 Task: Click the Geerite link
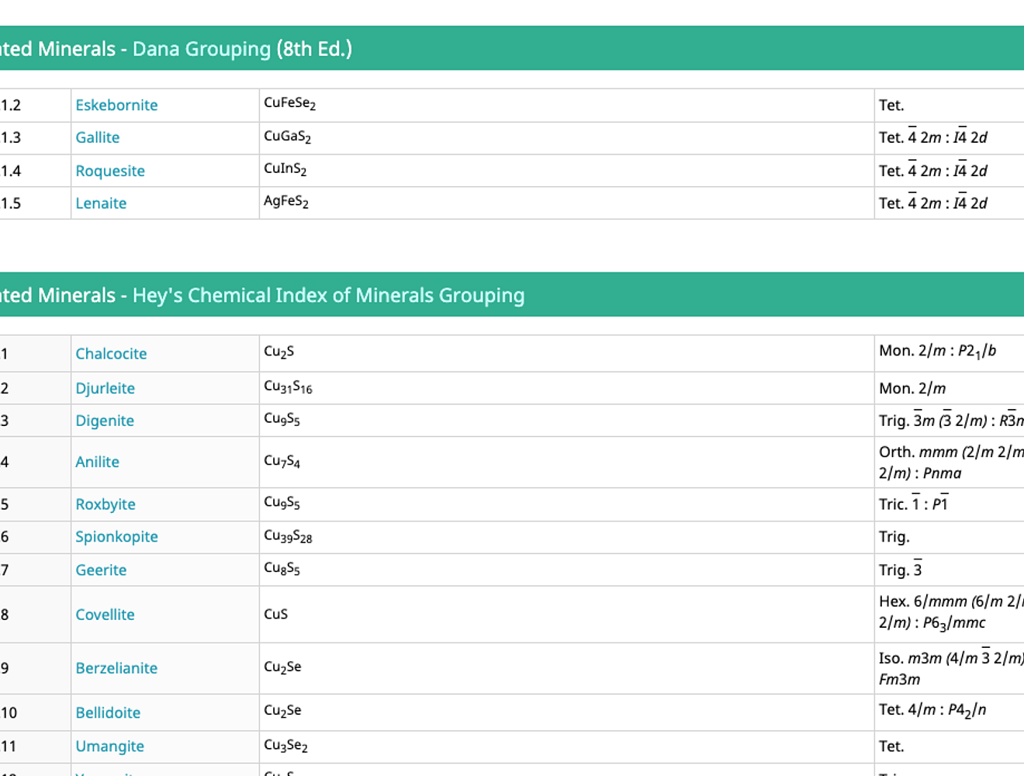(x=101, y=570)
